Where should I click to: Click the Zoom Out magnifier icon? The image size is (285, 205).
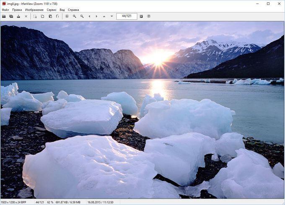pyautogui.click(x=82, y=16)
